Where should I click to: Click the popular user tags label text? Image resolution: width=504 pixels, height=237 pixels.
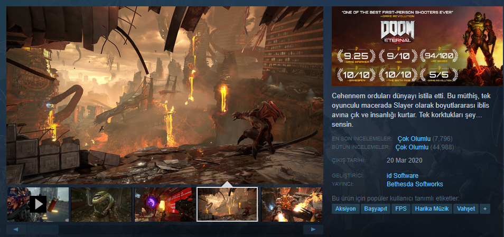point(396,198)
